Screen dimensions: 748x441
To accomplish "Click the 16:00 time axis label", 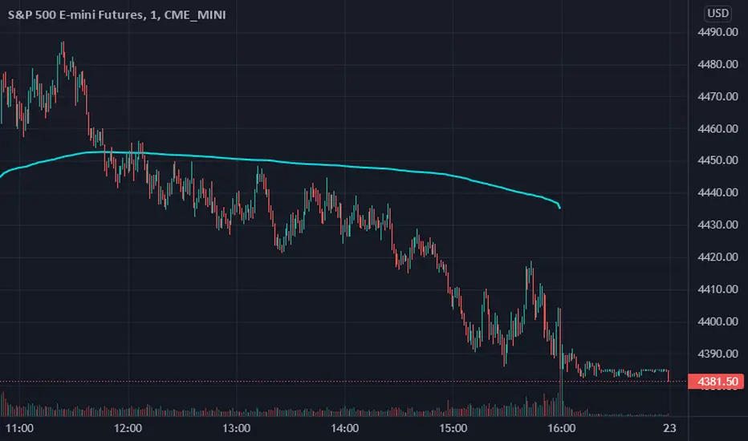I will click(x=562, y=428).
